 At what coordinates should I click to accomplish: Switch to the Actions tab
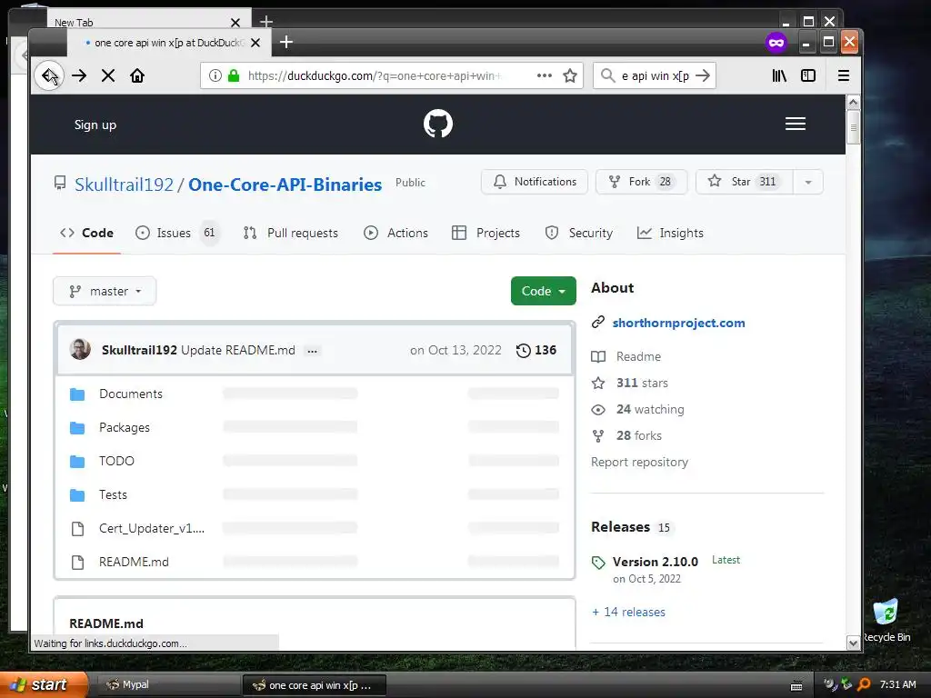pyautogui.click(x=395, y=233)
